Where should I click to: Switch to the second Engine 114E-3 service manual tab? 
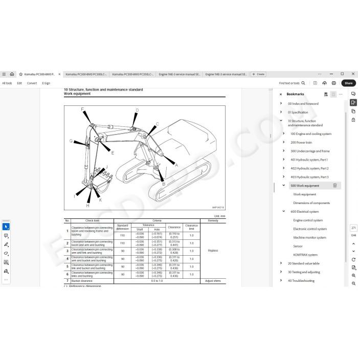point(226,74)
